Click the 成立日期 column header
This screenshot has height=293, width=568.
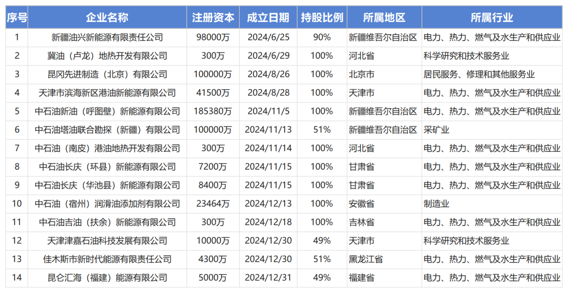[x=268, y=17]
